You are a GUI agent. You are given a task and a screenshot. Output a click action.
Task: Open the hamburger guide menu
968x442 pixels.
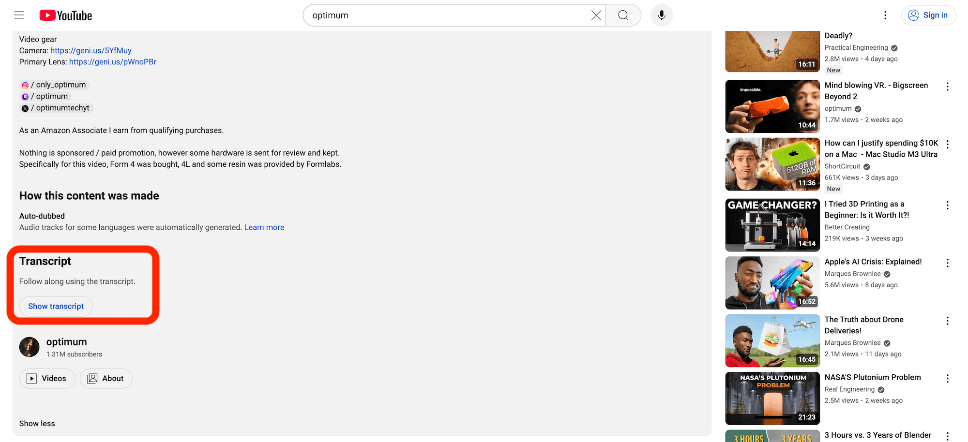coord(19,15)
